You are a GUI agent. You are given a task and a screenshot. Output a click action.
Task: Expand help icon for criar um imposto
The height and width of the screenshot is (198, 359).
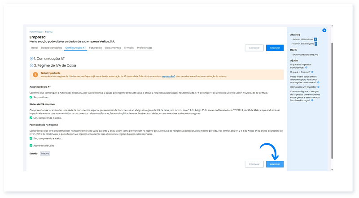coord(318,87)
